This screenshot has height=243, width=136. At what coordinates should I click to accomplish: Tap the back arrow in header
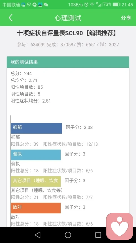pyautogui.click(x=10, y=18)
